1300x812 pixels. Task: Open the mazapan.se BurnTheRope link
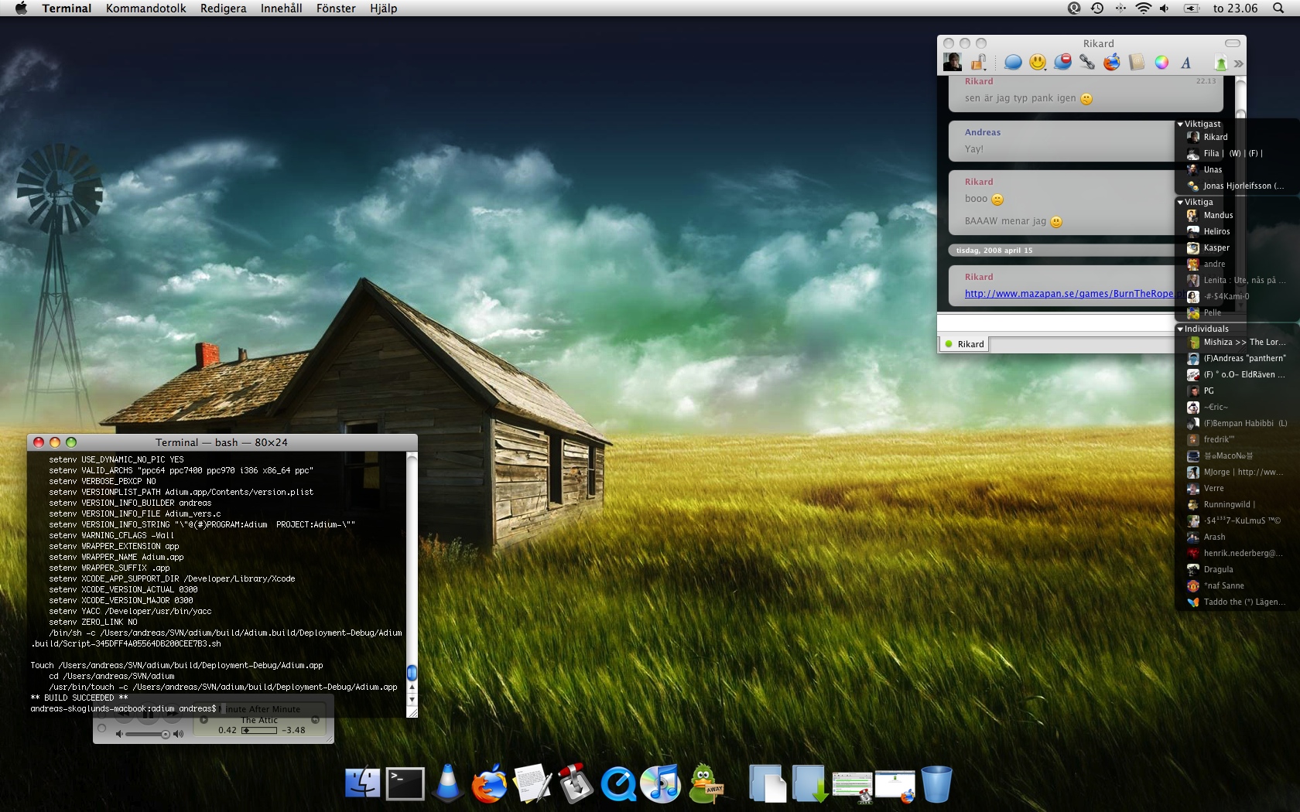click(x=1069, y=294)
